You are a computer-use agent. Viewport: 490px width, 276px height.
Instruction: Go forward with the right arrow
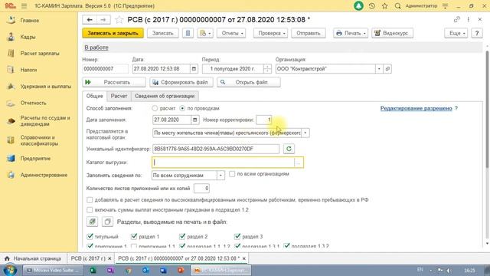pyautogui.click(x=103, y=20)
